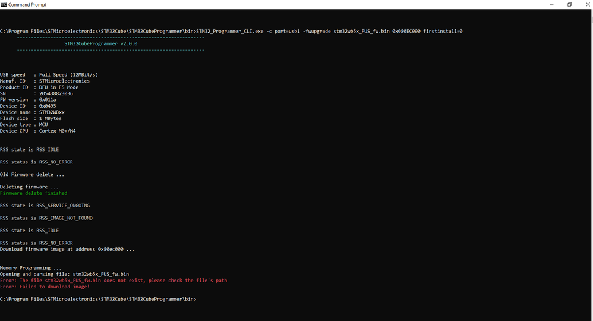
Task: Click the Old Firmware delete line
Action: (32, 175)
